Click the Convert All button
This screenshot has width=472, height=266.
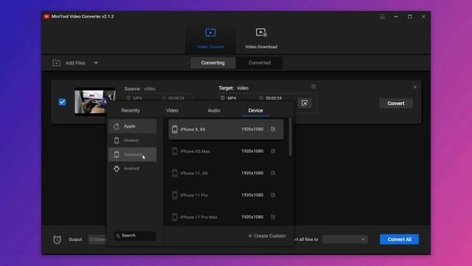pyautogui.click(x=399, y=239)
